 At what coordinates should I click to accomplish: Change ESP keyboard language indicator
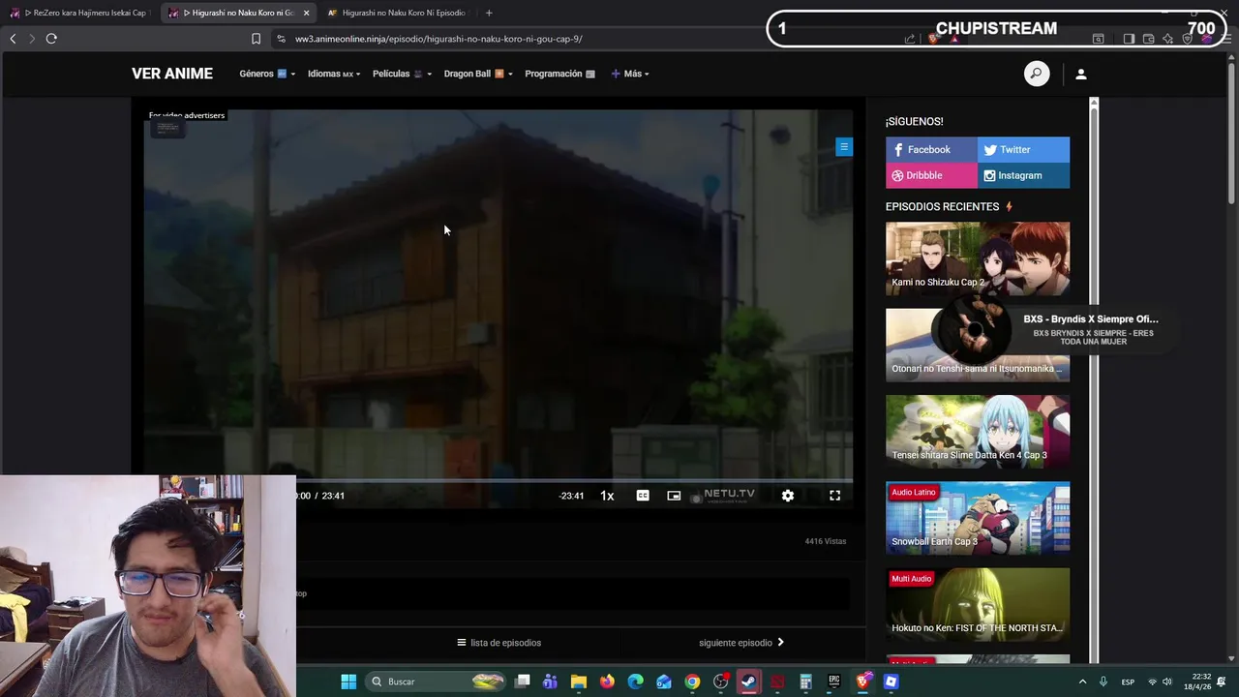[1128, 682]
